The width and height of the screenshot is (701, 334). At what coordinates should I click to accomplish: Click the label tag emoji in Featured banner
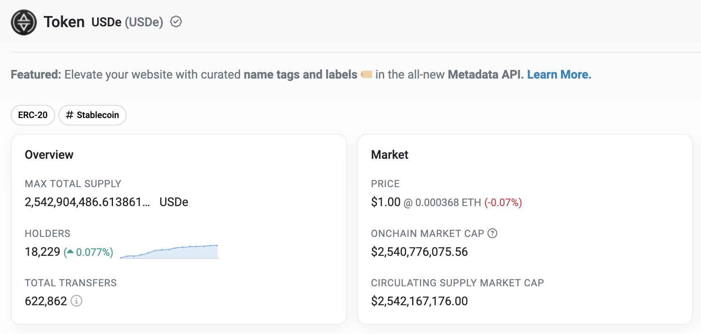pos(366,74)
